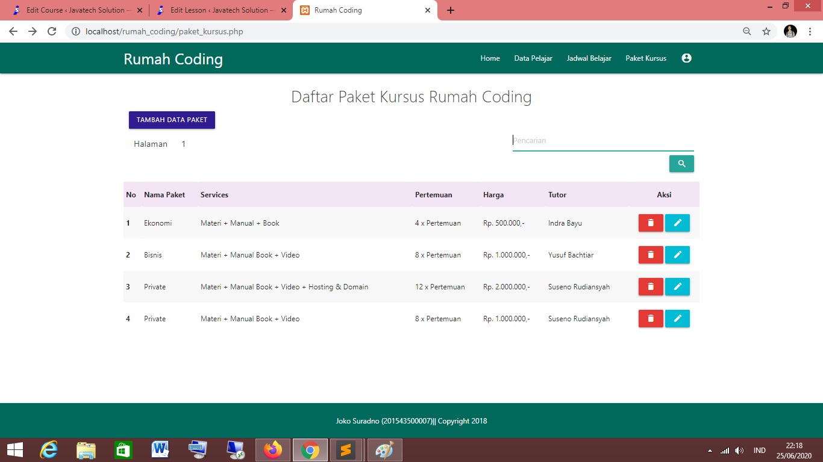Open Firefox from the taskbar
The height and width of the screenshot is (462, 823).
[x=274, y=449]
